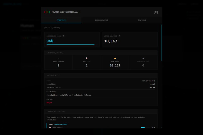Close the SYSTEM_CONFIGURATION dialog with [X]
Viewport: 203px width, 135px height.
pos(156,12)
